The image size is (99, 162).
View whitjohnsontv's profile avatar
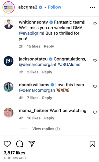point(9,24)
